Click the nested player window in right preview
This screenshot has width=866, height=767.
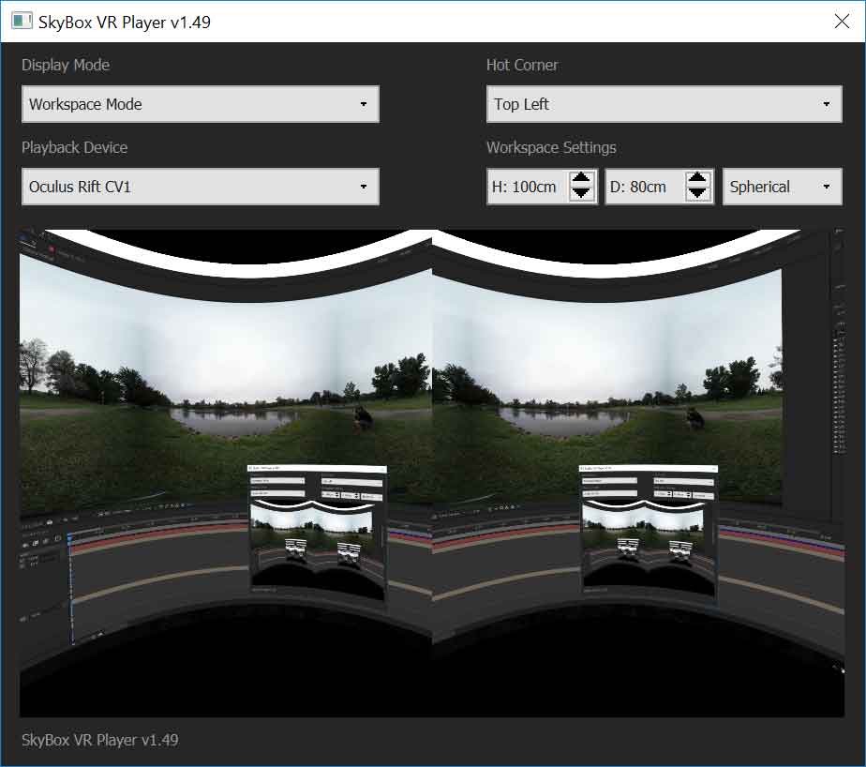649,534
